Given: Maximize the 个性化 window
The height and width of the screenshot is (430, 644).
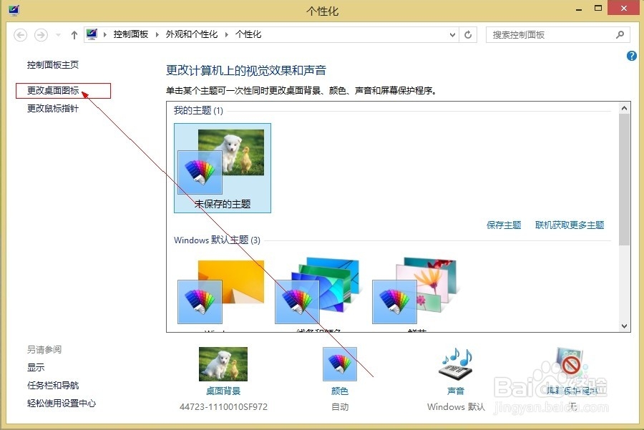Looking at the screenshot, I should click(598, 9).
